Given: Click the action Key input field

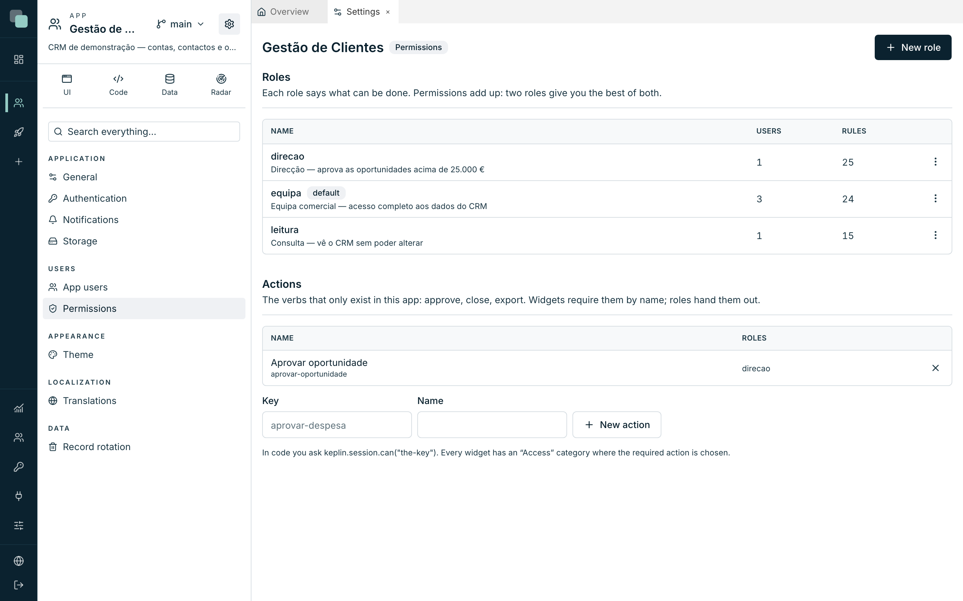Looking at the screenshot, I should [337, 425].
